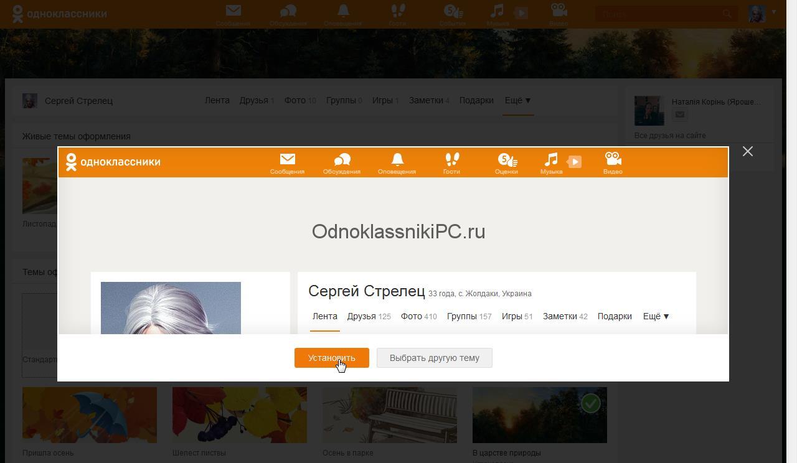Click music play button in preview dialog
This screenshot has height=463, width=797.
(x=574, y=162)
